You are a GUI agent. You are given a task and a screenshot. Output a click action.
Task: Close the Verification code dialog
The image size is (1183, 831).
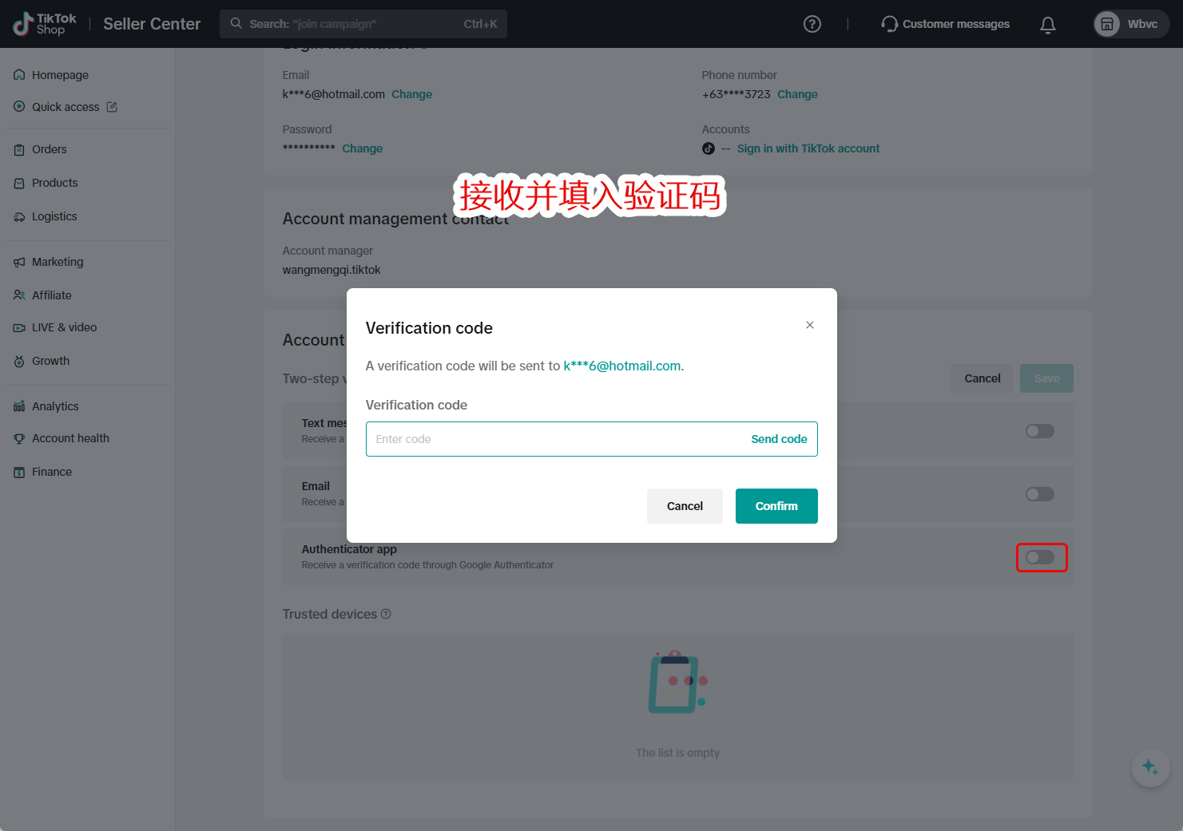[x=810, y=325]
